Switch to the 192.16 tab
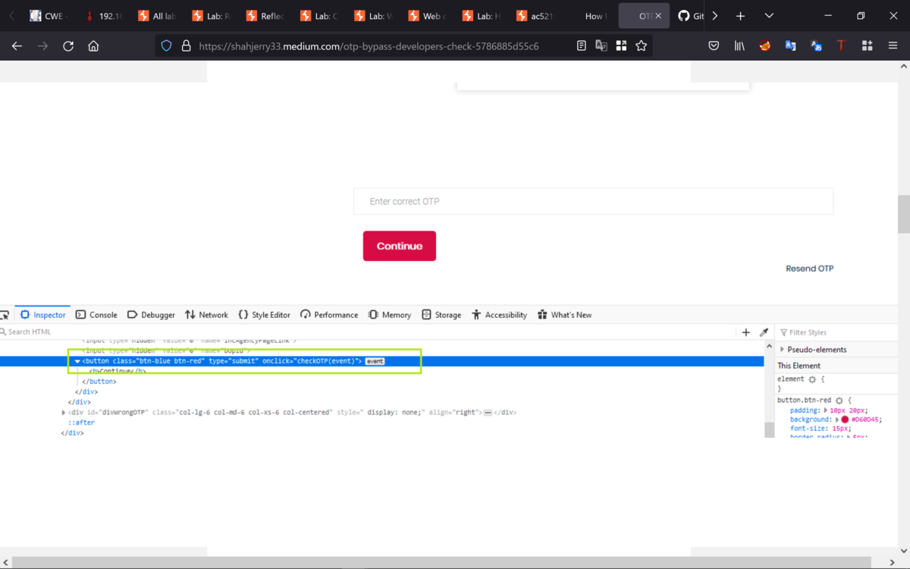Image resolution: width=910 pixels, height=569 pixels. (103, 16)
